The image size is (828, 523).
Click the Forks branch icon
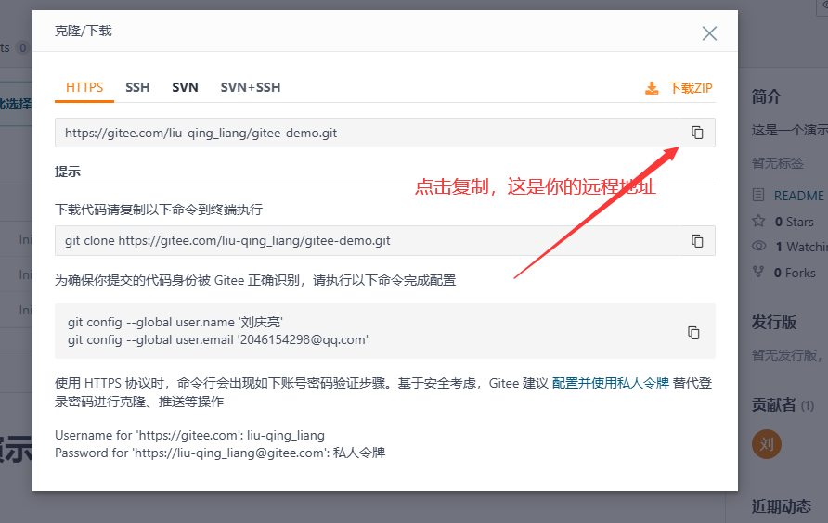tap(758, 272)
